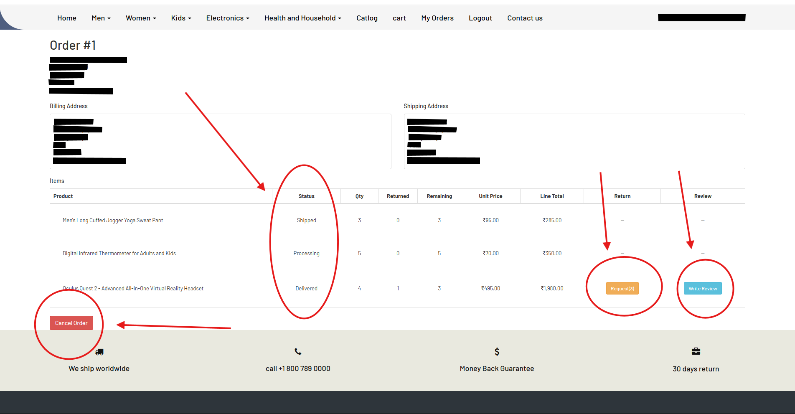Click the dollar sign Money Back icon
The height and width of the screenshot is (414, 795).
(x=497, y=352)
